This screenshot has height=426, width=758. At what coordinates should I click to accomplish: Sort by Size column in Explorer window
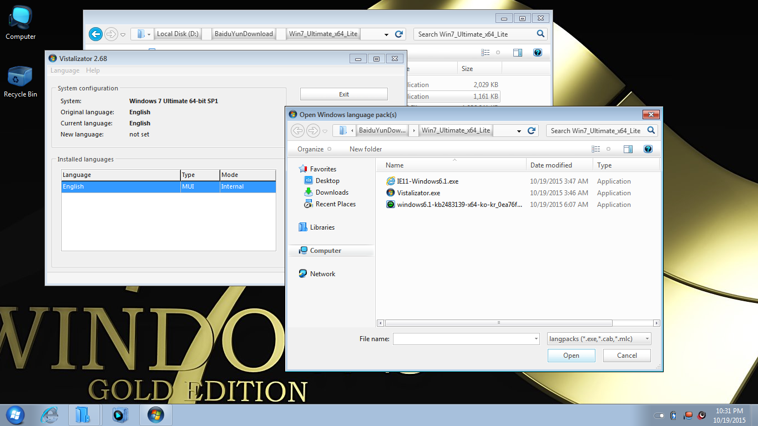tap(480, 69)
